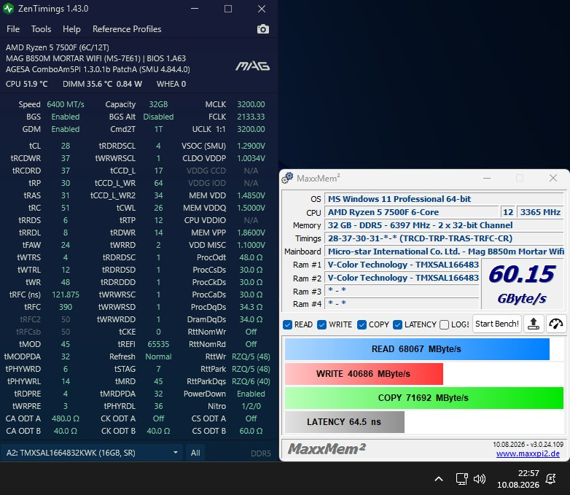This screenshot has width=570, height=495.
Task: Click the MEM VPP value 1.8600V
Action: (x=251, y=233)
